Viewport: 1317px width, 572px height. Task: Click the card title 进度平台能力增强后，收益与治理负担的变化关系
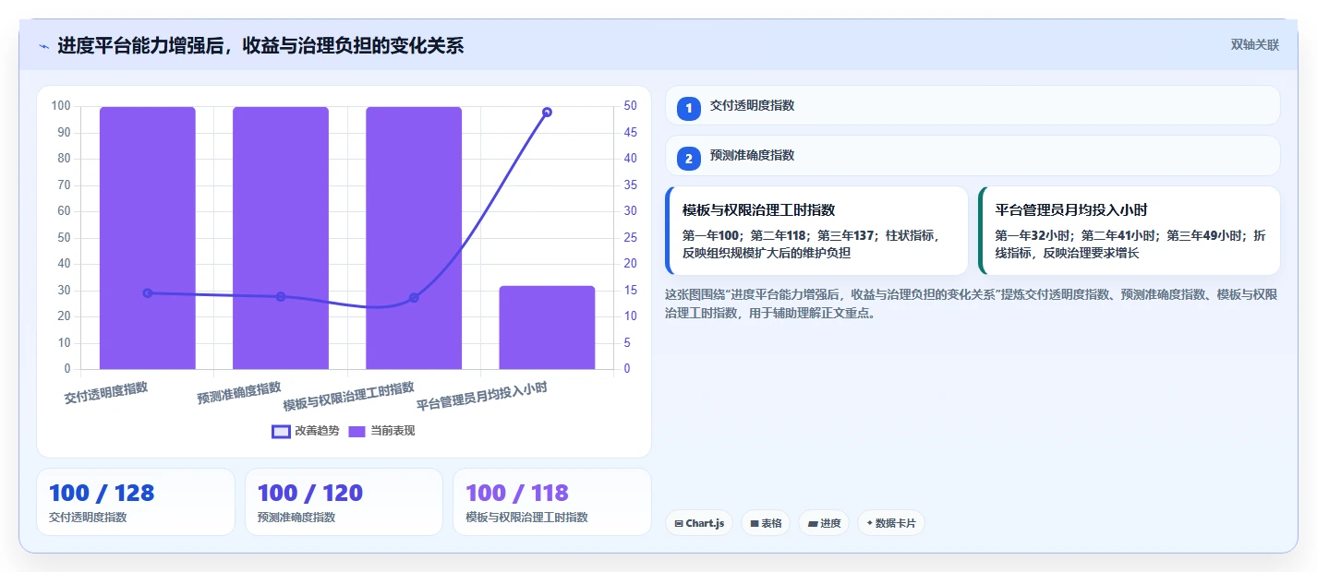[x=260, y=45]
